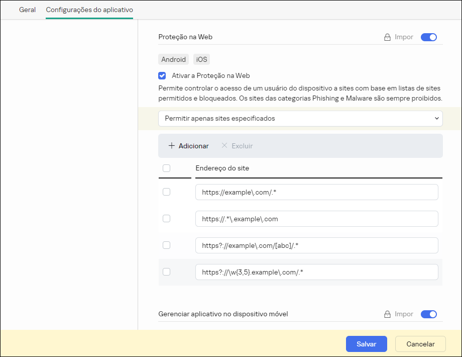Switch to the Geral tab
Image resolution: width=462 pixels, height=357 pixels.
pyautogui.click(x=27, y=10)
